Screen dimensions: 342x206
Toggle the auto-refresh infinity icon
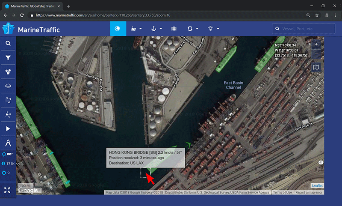tap(7, 154)
